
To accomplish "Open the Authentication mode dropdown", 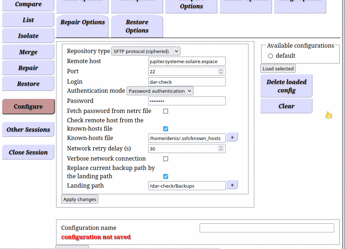I will point(160,91).
